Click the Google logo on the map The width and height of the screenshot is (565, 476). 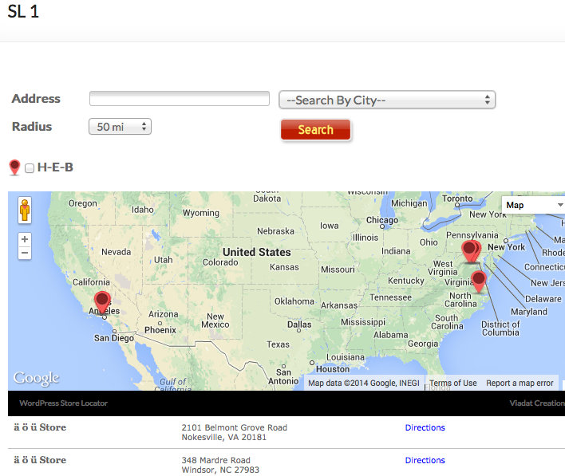pyautogui.click(x=36, y=378)
